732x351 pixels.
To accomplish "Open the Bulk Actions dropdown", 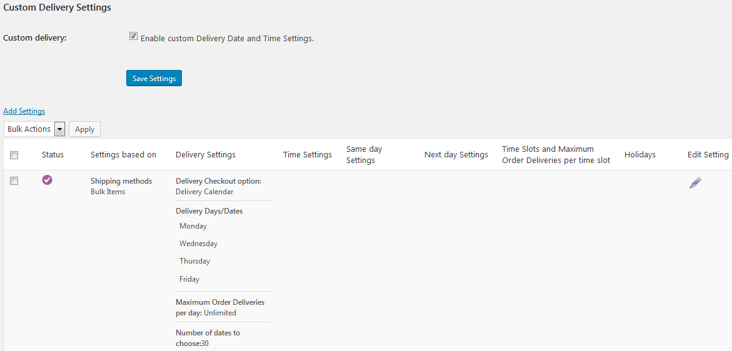I will pos(34,129).
